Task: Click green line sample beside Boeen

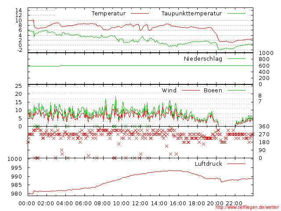Action: [x=236, y=91]
